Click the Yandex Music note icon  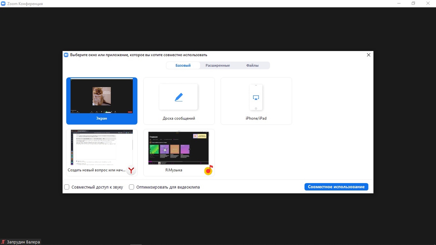click(208, 170)
